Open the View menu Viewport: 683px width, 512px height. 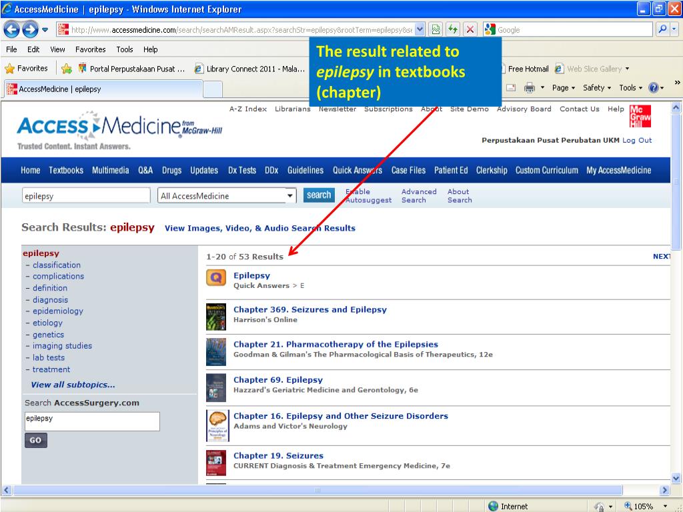coord(57,49)
